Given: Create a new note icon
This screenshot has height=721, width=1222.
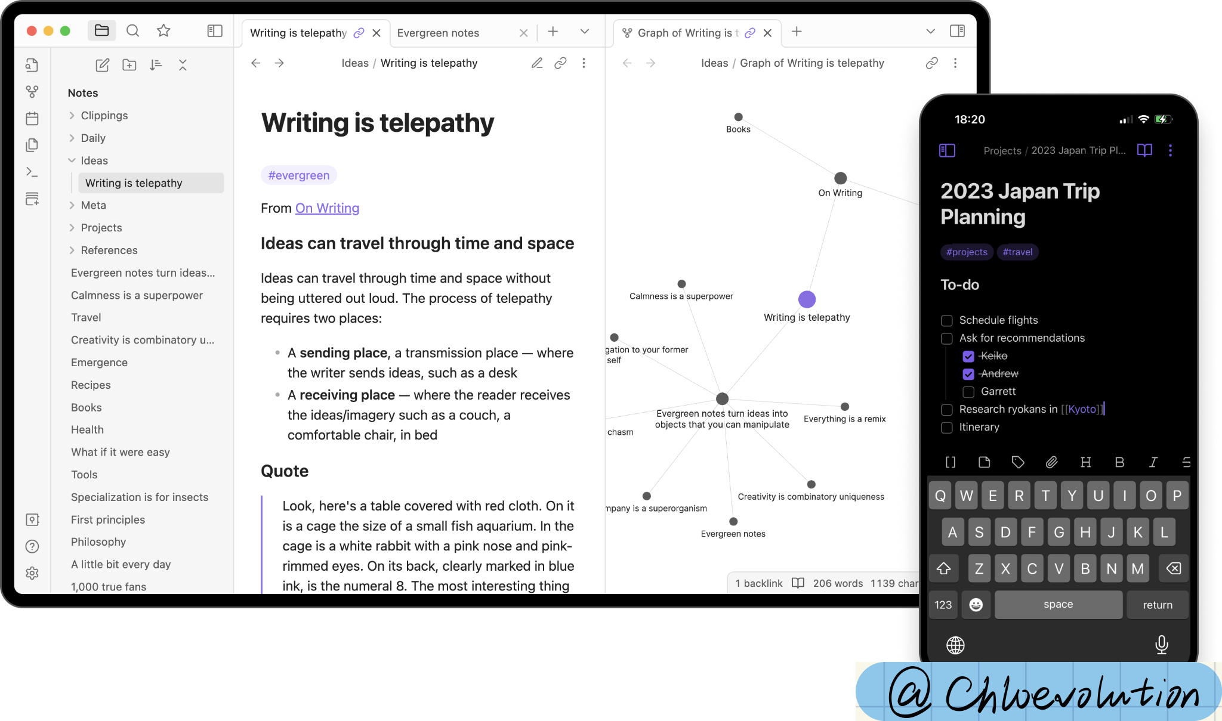Looking at the screenshot, I should pyautogui.click(x=103, y=65).
